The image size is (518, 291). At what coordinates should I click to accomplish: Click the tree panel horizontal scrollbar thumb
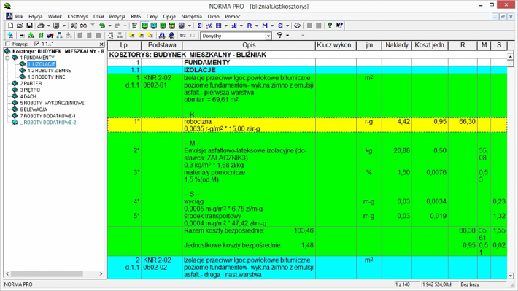pyautogui.click(x=47, y=273)
